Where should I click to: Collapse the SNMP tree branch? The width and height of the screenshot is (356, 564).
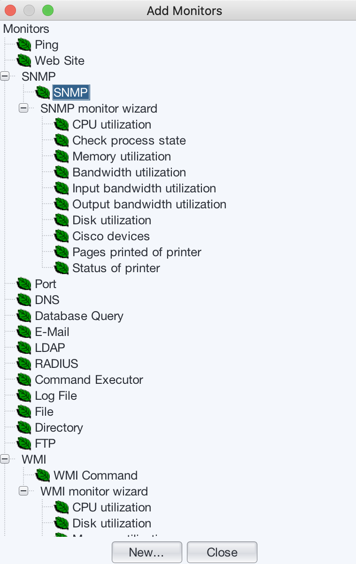tap(5, 76)
